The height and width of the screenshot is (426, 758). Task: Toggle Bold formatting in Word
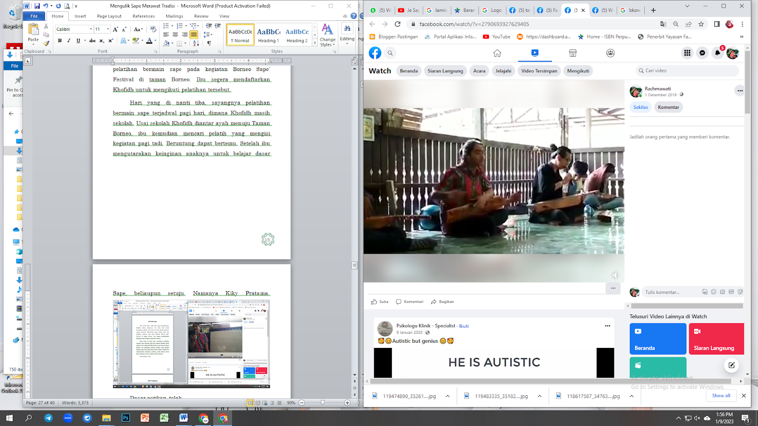[x=60, y=41]
